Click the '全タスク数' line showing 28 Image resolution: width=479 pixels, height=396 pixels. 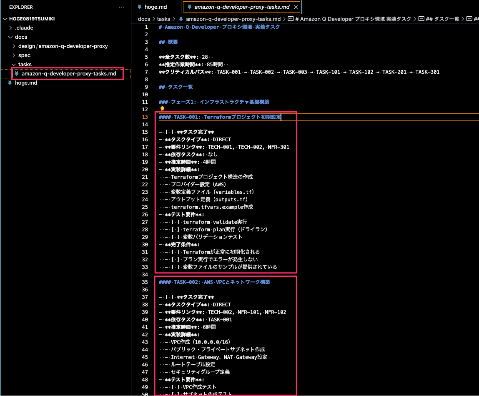tap(183, 57)
